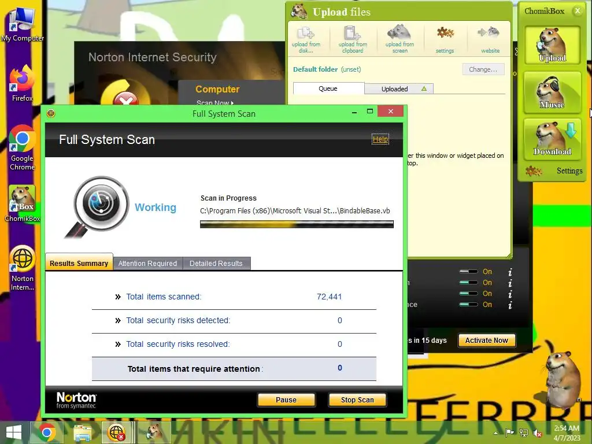Click upload from screen icon
Image resolution: width=592 pixels, height=444 pixels.
(x=399, y=39)
